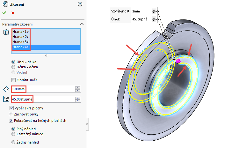239x148 pixels.
Task: Enable Zachovat prvky checkbox
Action: pyautogui.click(x=11, y=114)
